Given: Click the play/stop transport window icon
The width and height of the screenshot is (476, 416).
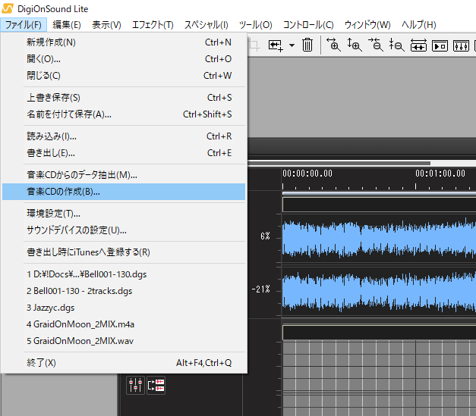Looking at the screenshot, I should coord(440,46).
